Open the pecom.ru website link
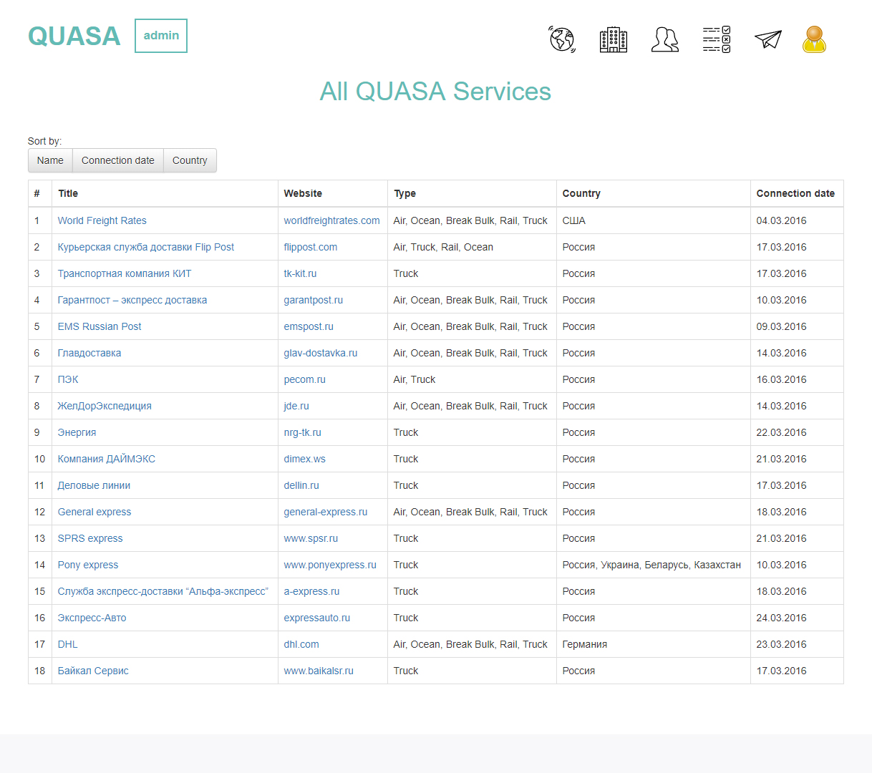Viewport: 872px width, 773px height. tap(305, 379)
